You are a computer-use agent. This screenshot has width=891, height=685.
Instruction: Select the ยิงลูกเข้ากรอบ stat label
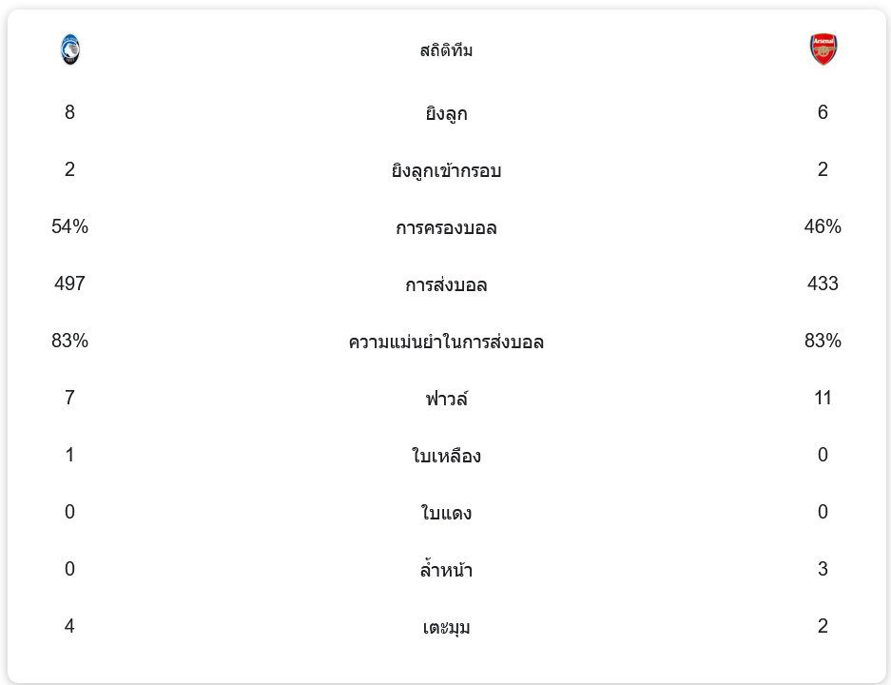click(446, 171)
